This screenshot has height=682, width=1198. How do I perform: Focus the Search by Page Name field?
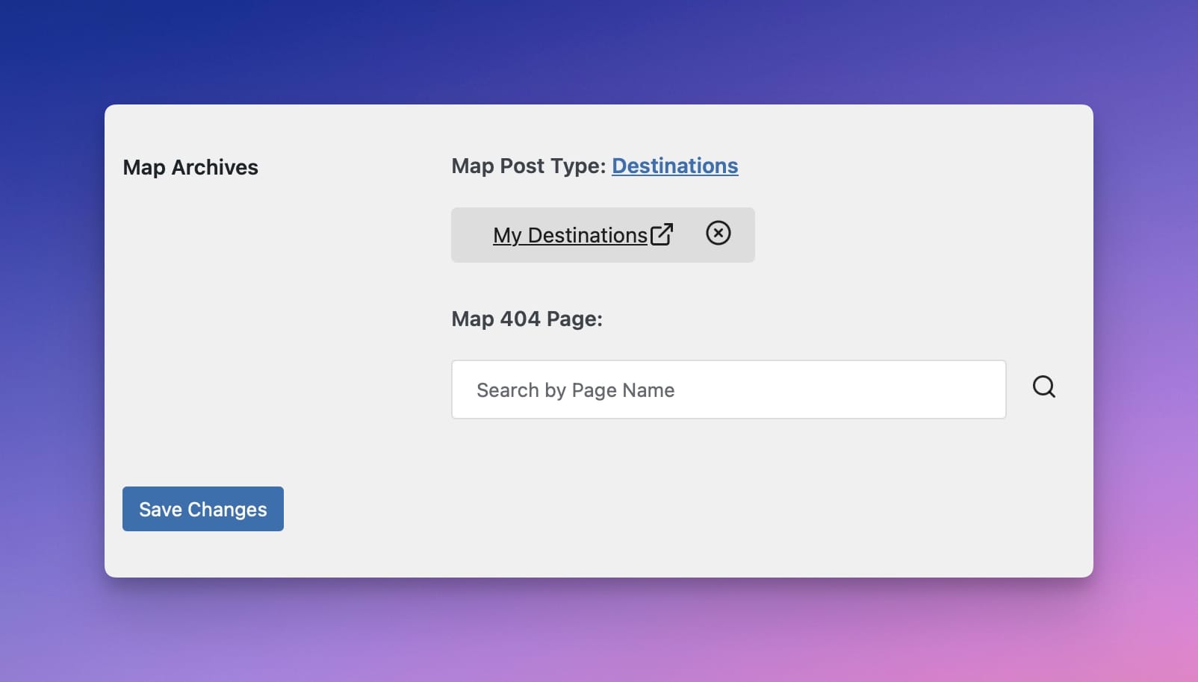click(x=728, y=390)
